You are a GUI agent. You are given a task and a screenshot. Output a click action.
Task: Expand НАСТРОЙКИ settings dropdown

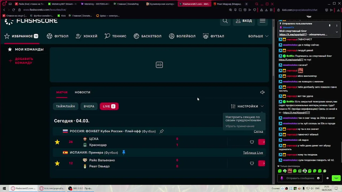pyautogui.click(x=247, y=106)
